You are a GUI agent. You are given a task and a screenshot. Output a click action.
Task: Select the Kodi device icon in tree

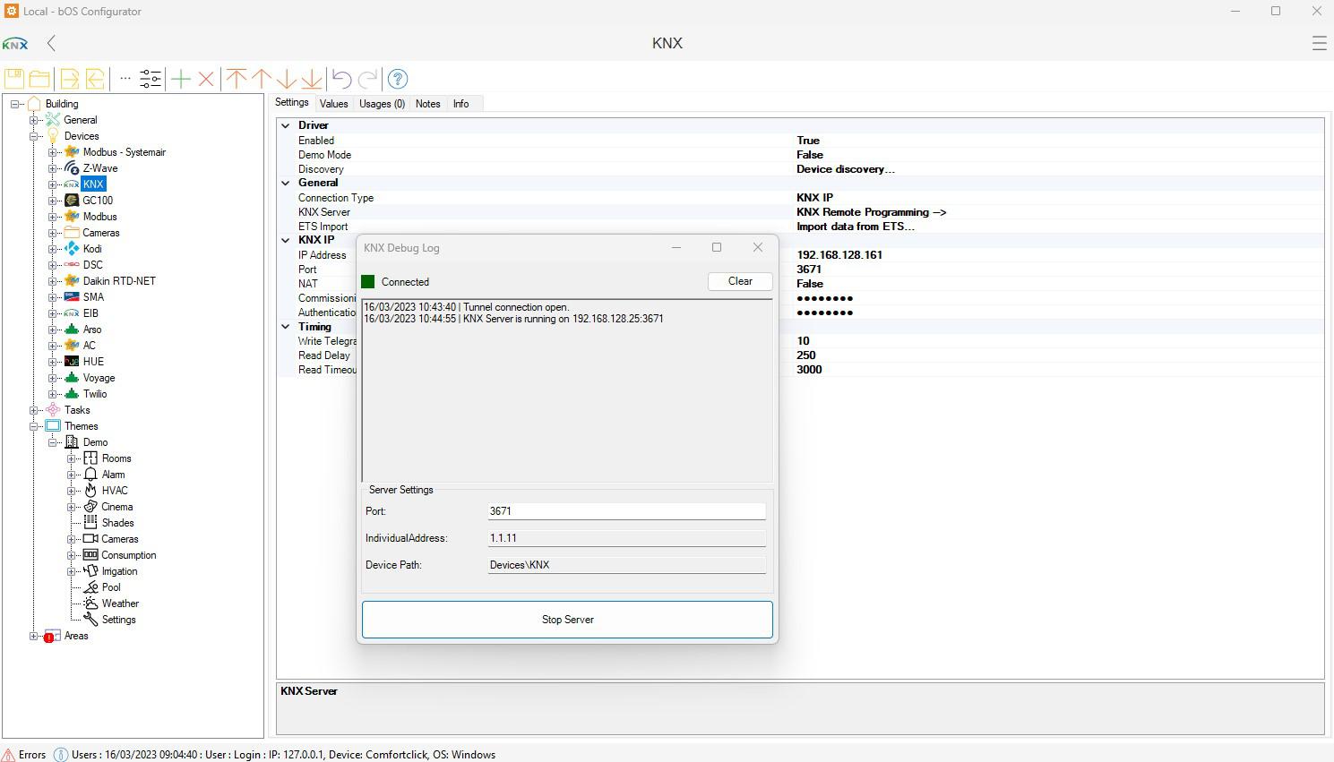[72, 249]
